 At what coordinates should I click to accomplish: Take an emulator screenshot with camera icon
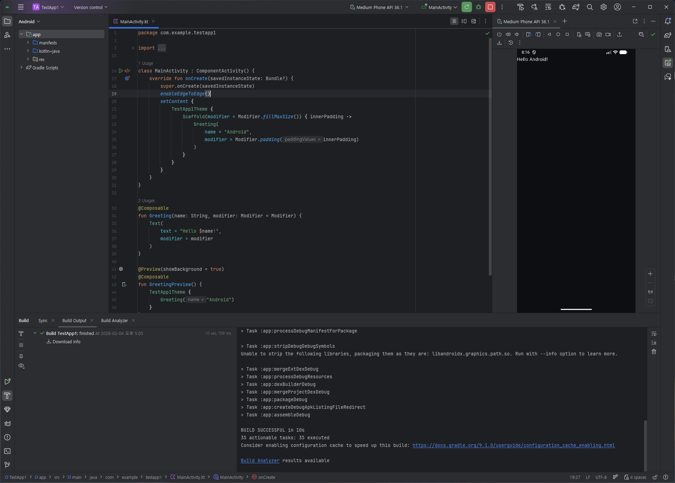point(599,34)
